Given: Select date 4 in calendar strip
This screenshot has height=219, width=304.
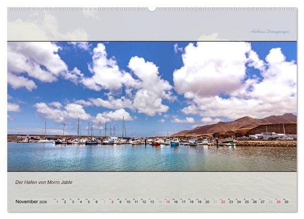Looking at the screenshot, I should click(81, 202).
